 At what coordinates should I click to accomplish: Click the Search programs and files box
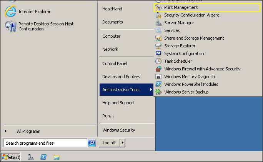(x=45, y=143)
